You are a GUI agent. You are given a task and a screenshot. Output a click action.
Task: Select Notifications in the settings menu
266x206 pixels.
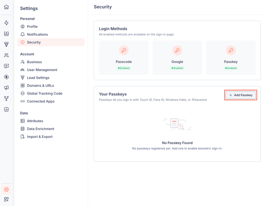[37, 35]
